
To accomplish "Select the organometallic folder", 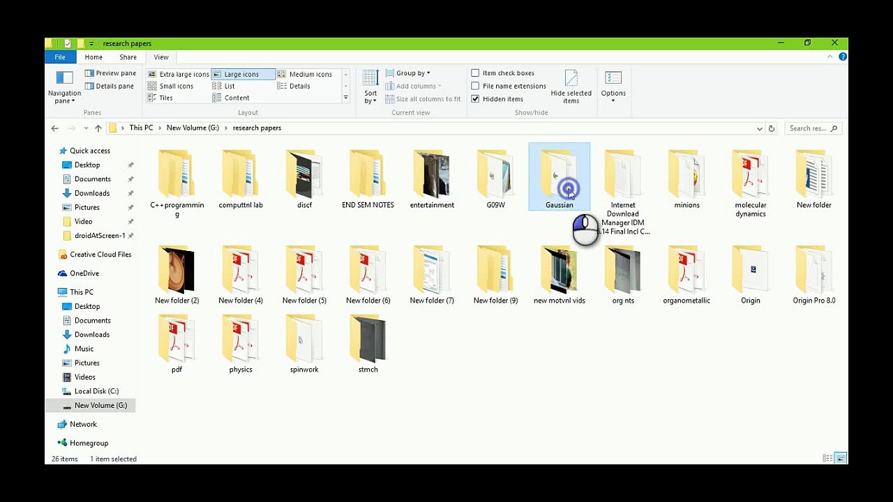I will coord(686,275).
